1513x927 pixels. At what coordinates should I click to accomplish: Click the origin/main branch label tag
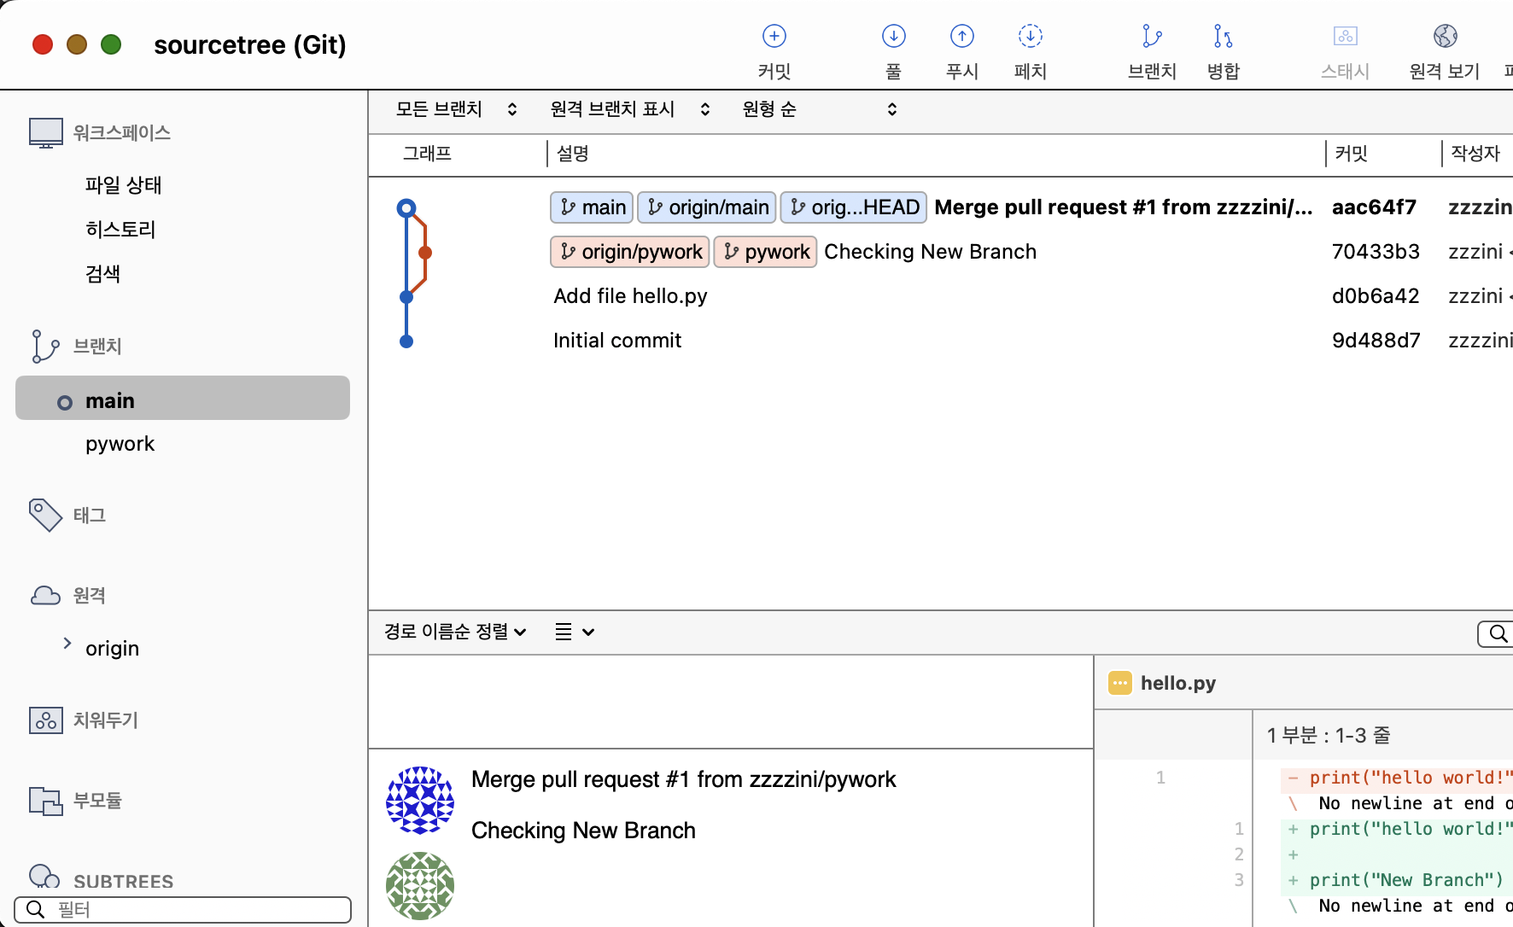[x=707, y=207]
